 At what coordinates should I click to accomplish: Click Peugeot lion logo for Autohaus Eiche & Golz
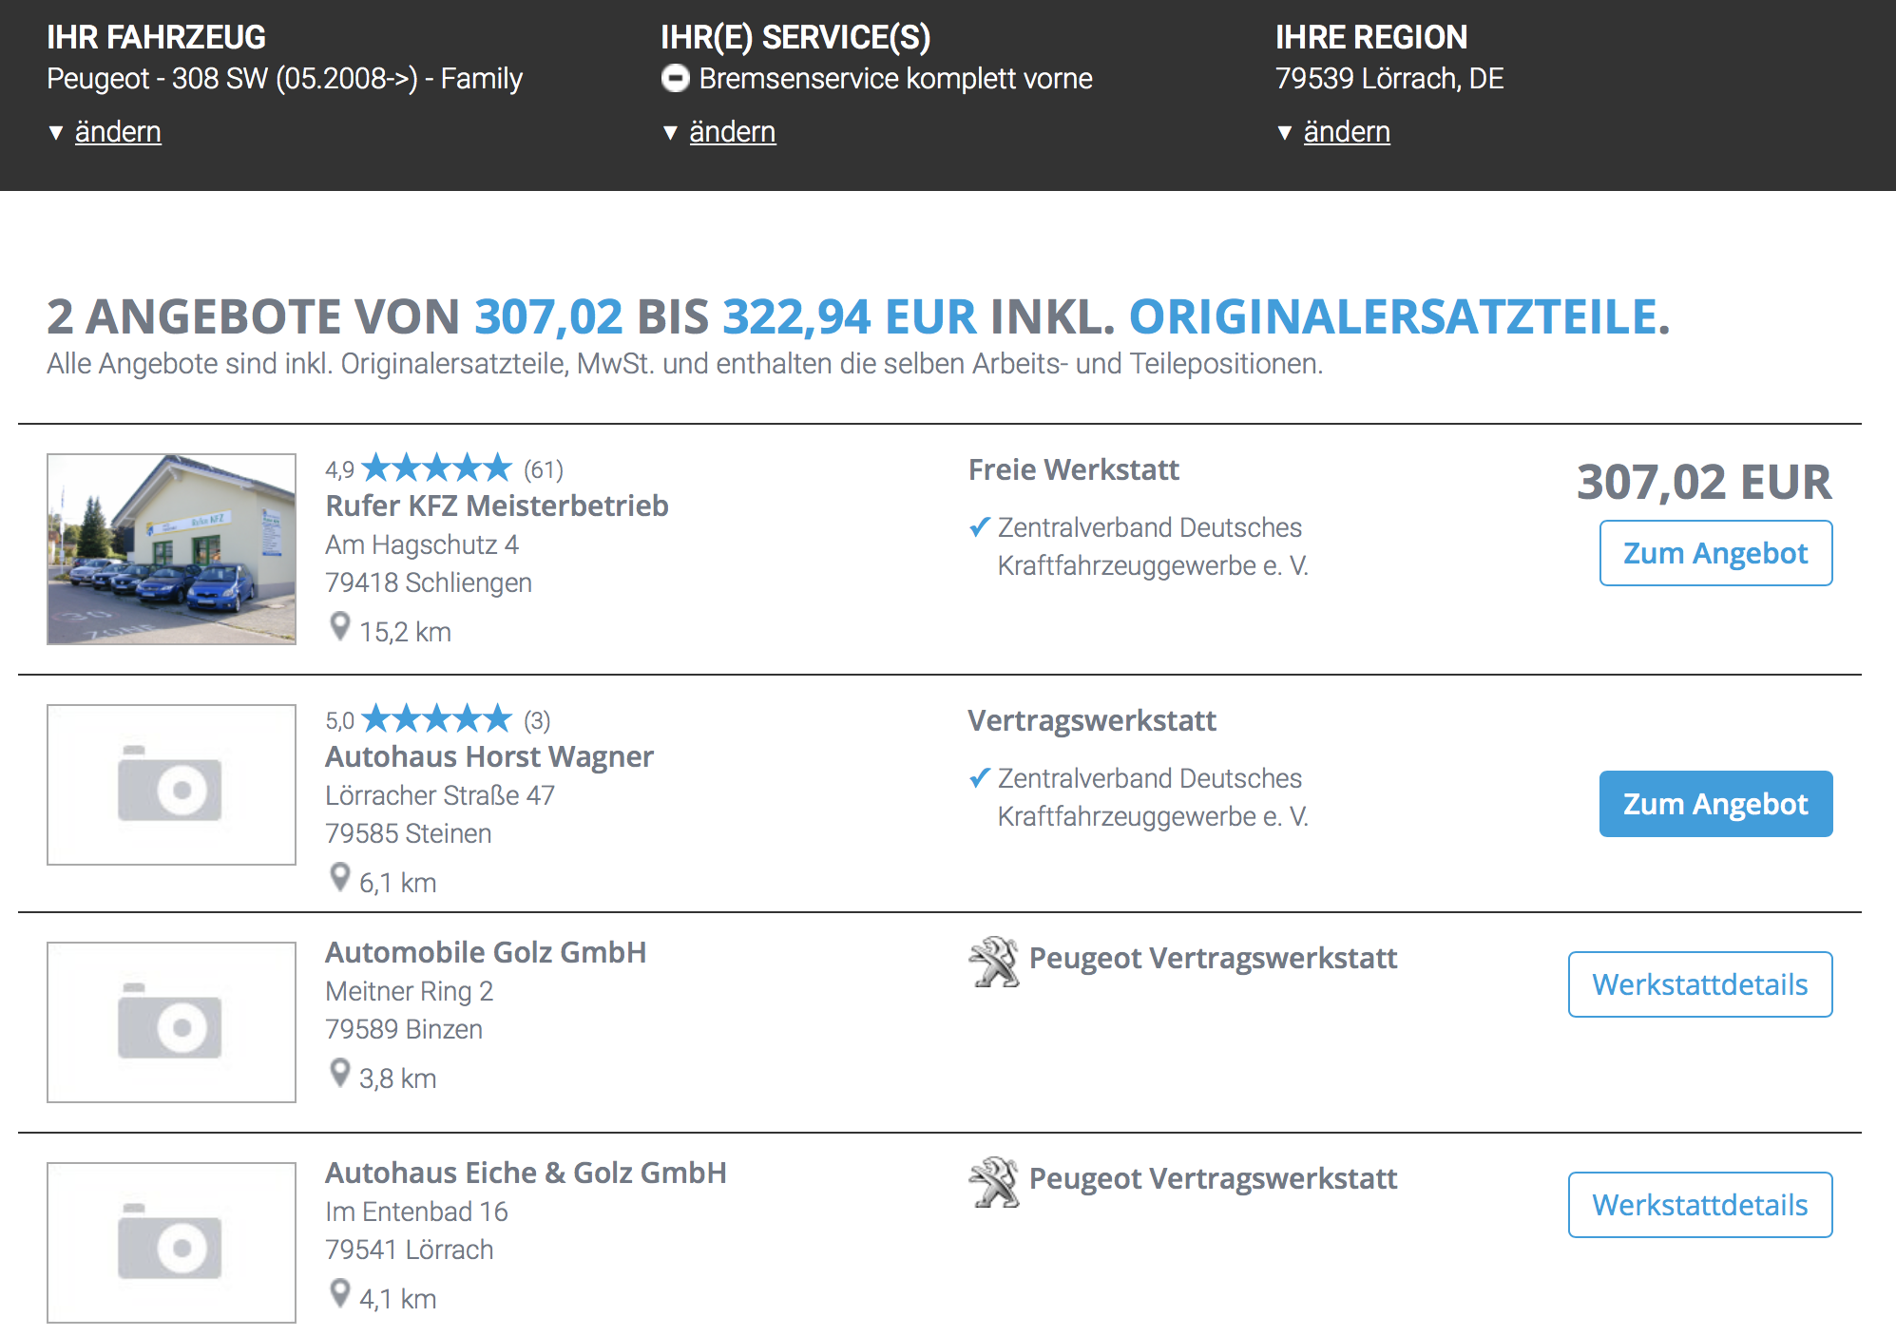994,1182
